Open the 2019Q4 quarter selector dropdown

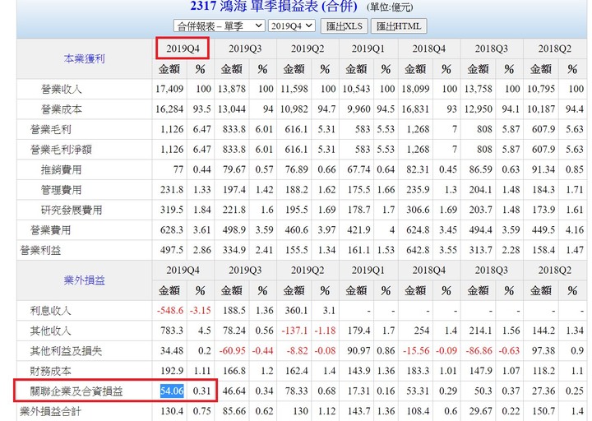(291, 26)
